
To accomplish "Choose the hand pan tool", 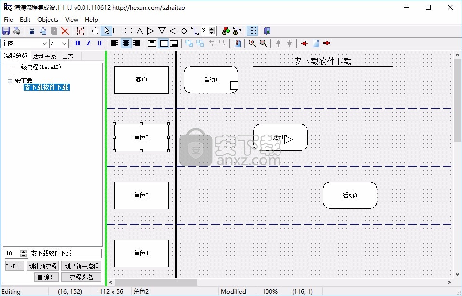I will point(95,31).
